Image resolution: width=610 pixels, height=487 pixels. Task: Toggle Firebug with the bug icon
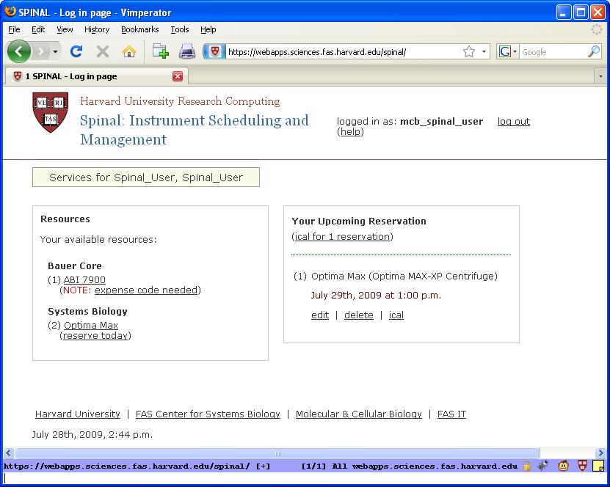click(545, 466)
